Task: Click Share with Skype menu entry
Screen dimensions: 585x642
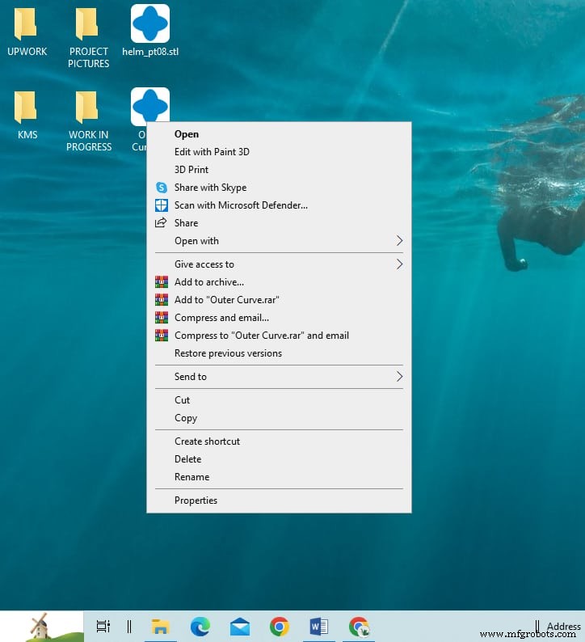Action: [279, 188]
